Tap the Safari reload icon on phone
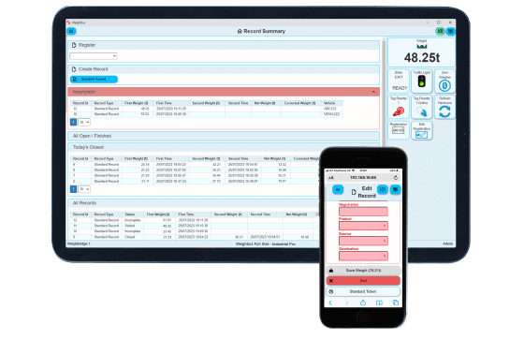Screen dimensions: 524x354 click(x=396, y=178)
